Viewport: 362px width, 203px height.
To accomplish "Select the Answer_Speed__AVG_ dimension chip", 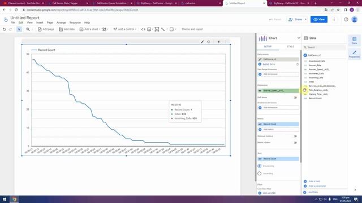I will [x=278, y=91].
